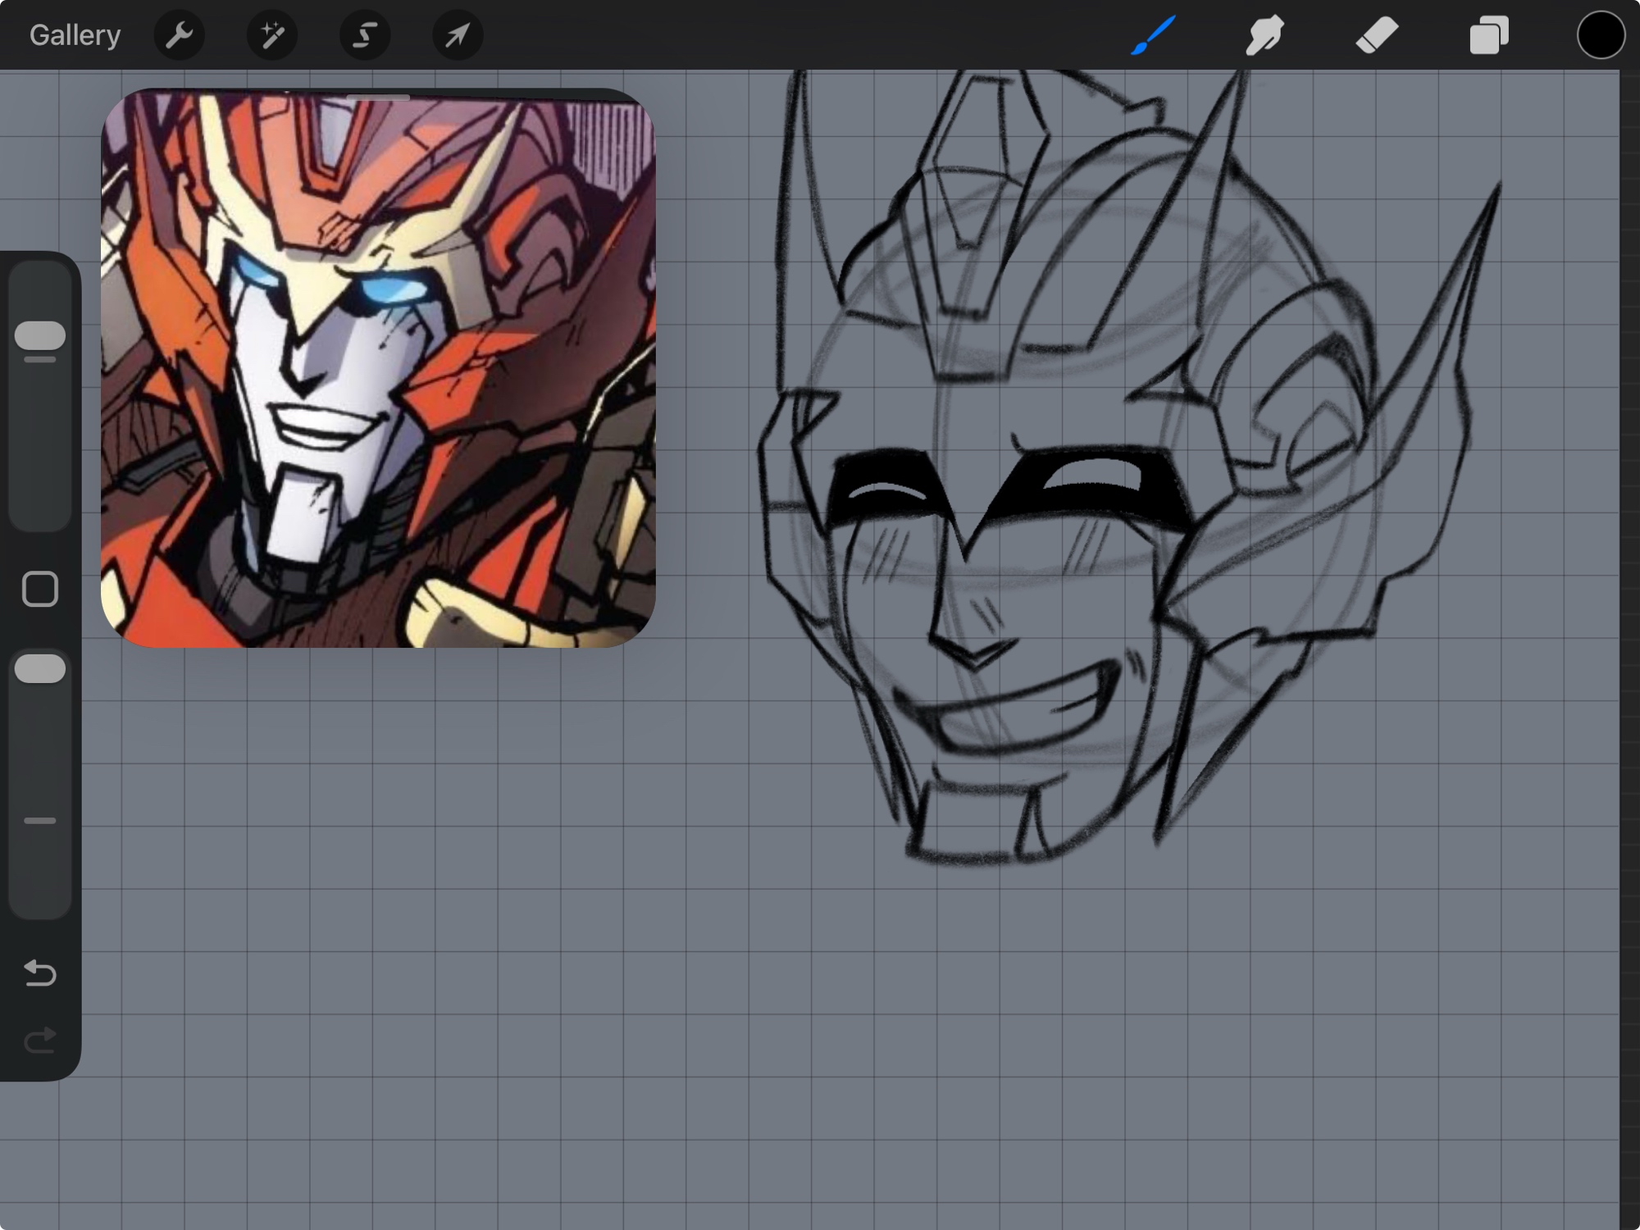Open the Actions wrench menu

pos(179,35)
